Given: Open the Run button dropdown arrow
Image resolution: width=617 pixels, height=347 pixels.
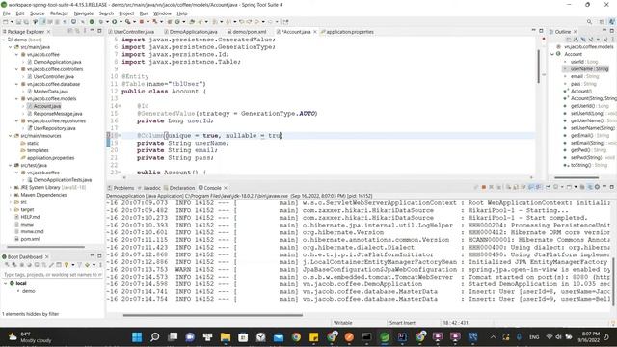Looking at the screenshot, I should (121, 22).
